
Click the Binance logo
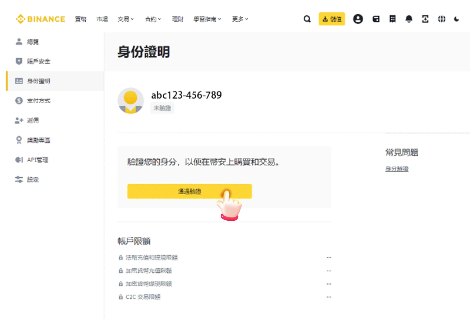(x=40, y=19)
